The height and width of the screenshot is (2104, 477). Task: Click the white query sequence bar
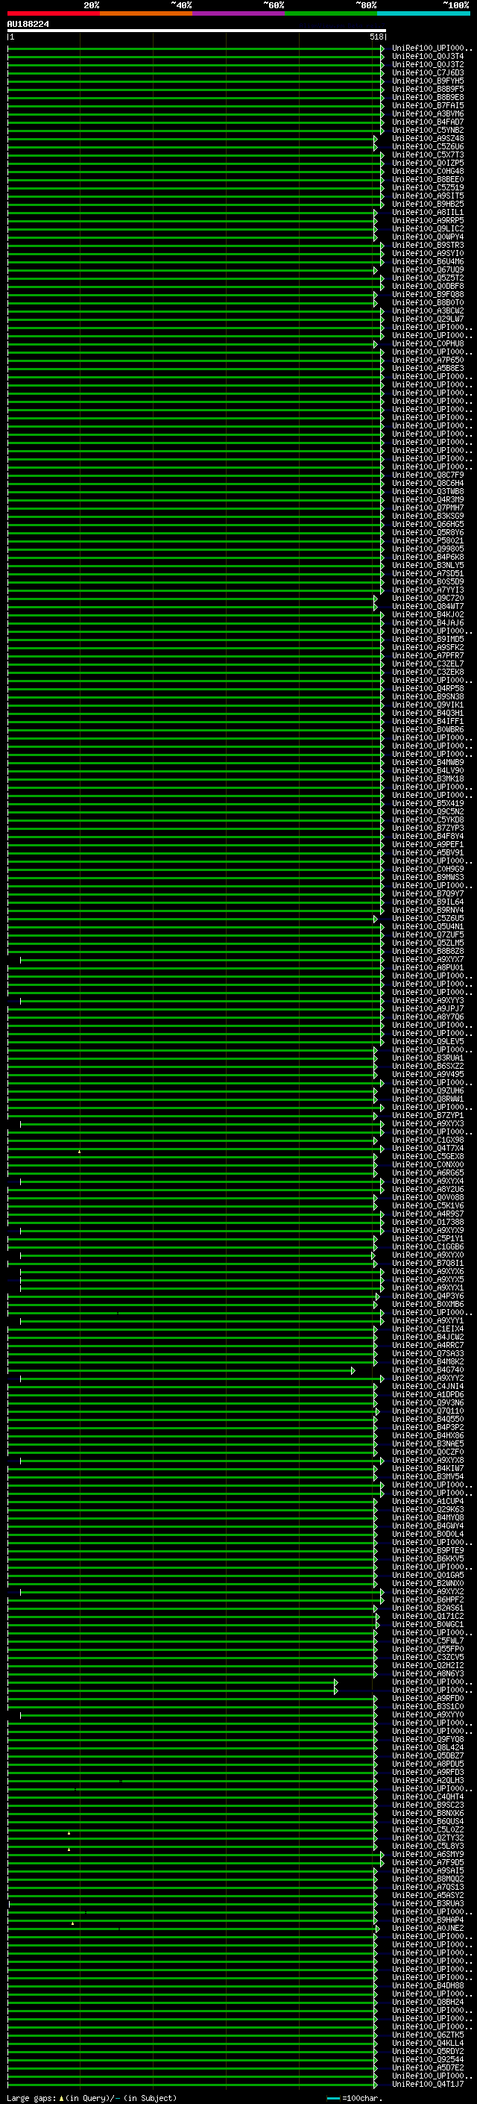pos(197,31)
